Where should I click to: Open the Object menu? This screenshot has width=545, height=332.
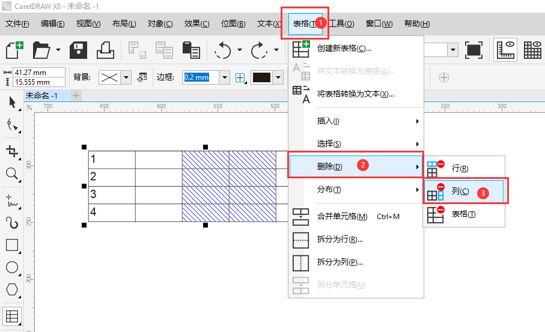coord(160,24)
